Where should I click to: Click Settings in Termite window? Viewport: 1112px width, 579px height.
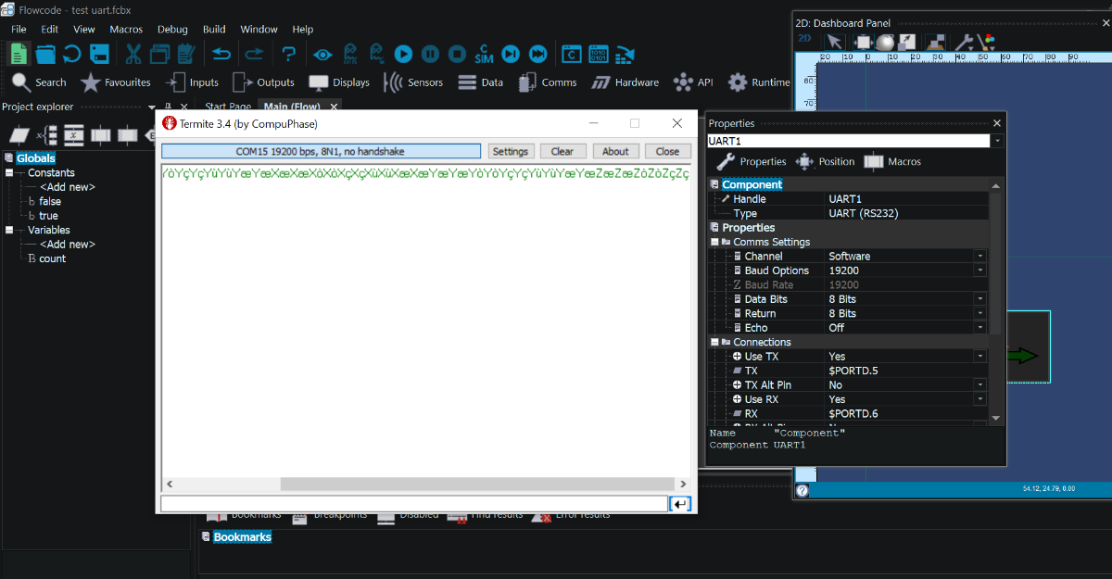pyautogui.click(x=510, y=152)
